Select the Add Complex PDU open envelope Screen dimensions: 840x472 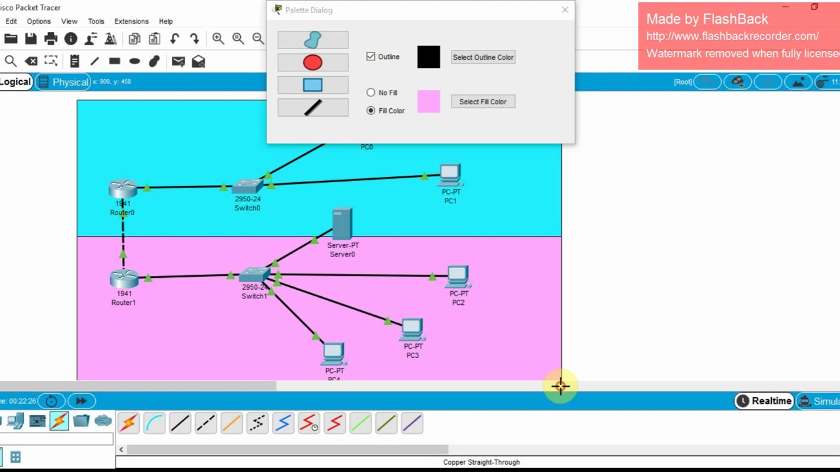(x=198, y=61)
